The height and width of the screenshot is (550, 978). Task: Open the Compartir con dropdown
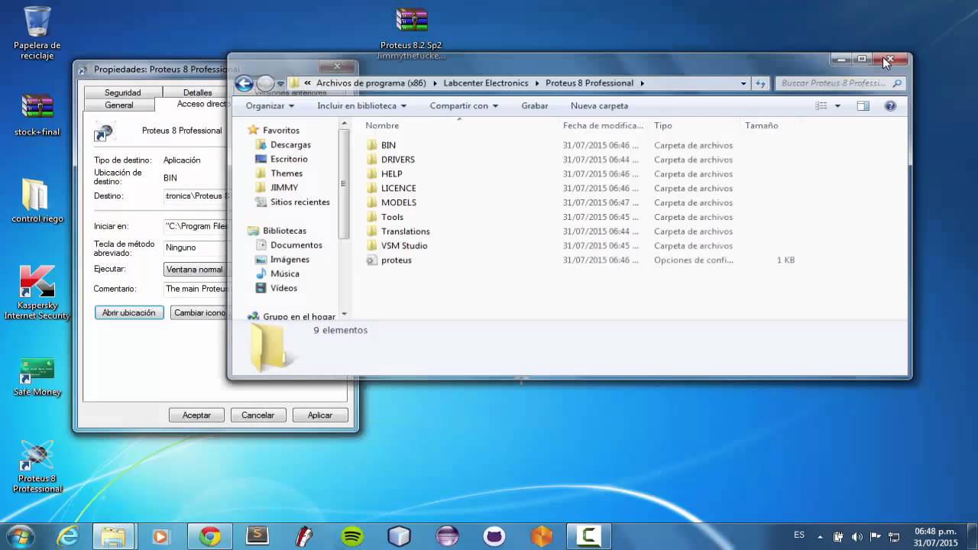click(x=464, y=106)
